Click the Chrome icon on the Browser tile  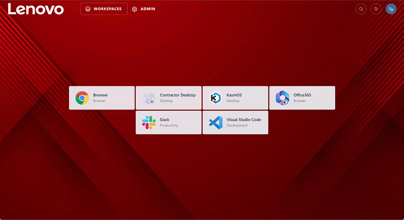coord(82,98)
